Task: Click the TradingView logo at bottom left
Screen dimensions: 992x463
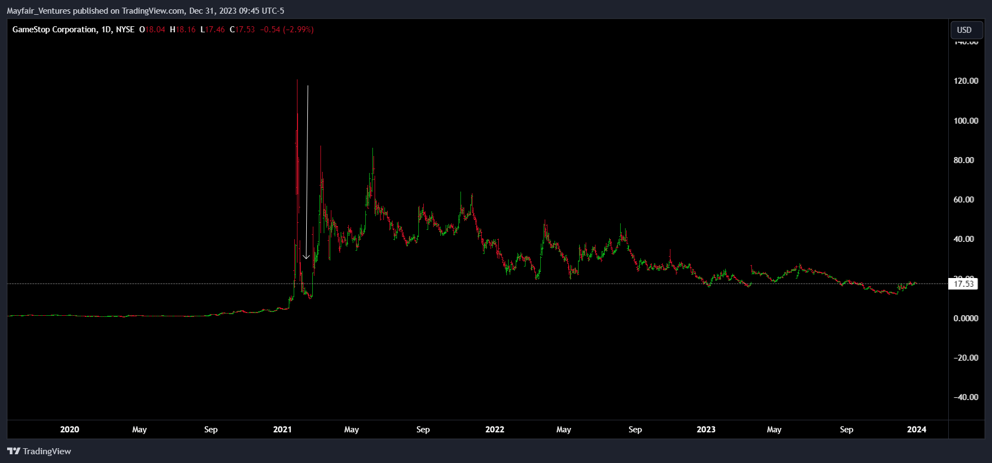Action: pyautogui.click(x=39, y=451)
